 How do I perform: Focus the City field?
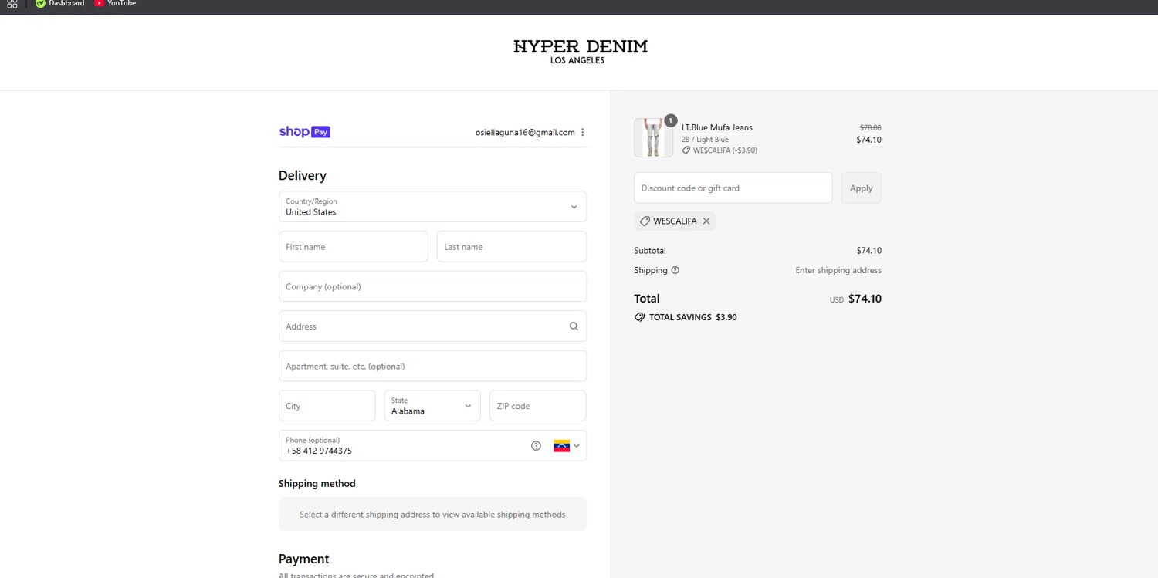click(327, 406)
